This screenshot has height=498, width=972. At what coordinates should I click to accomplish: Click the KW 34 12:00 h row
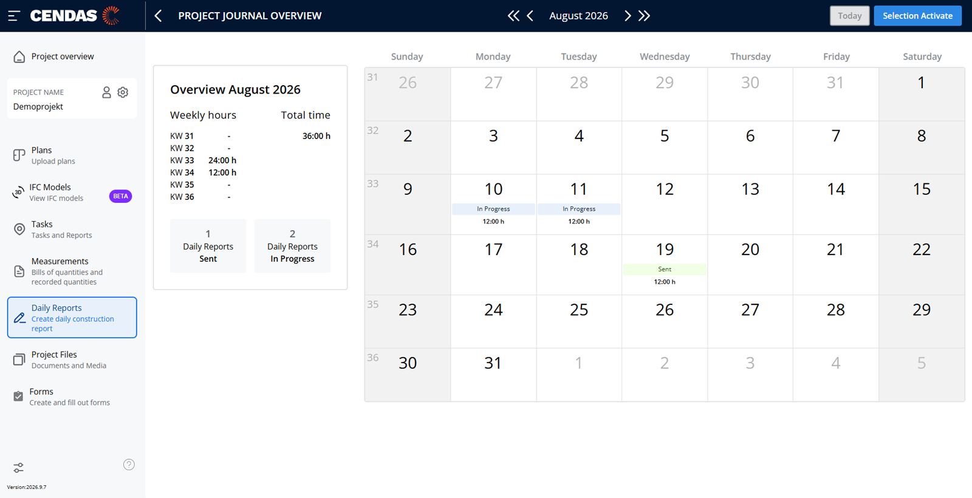pos(203,172)
